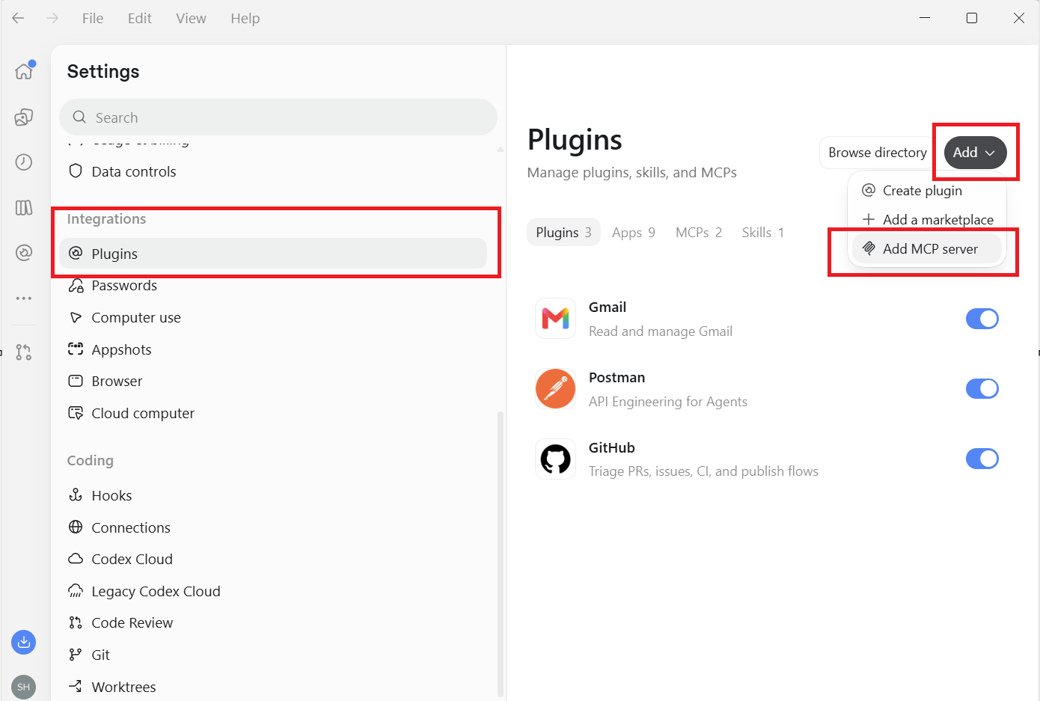The width and height of the screenshot is (1040, 701).
Task: Open Passwords settings
Action: (x=273, y=286)
